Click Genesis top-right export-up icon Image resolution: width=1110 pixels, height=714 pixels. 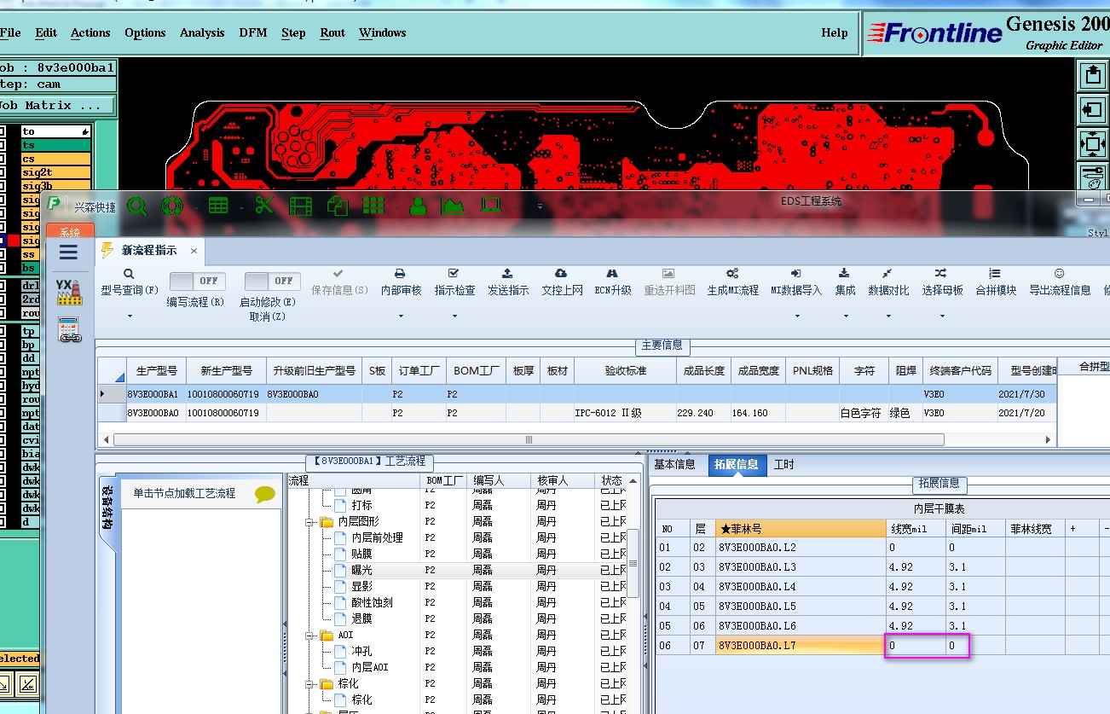pos(1092,77)
